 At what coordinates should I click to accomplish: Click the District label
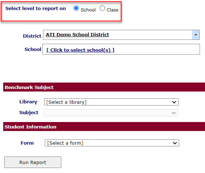pyautogui.click(x=32, y=36)
